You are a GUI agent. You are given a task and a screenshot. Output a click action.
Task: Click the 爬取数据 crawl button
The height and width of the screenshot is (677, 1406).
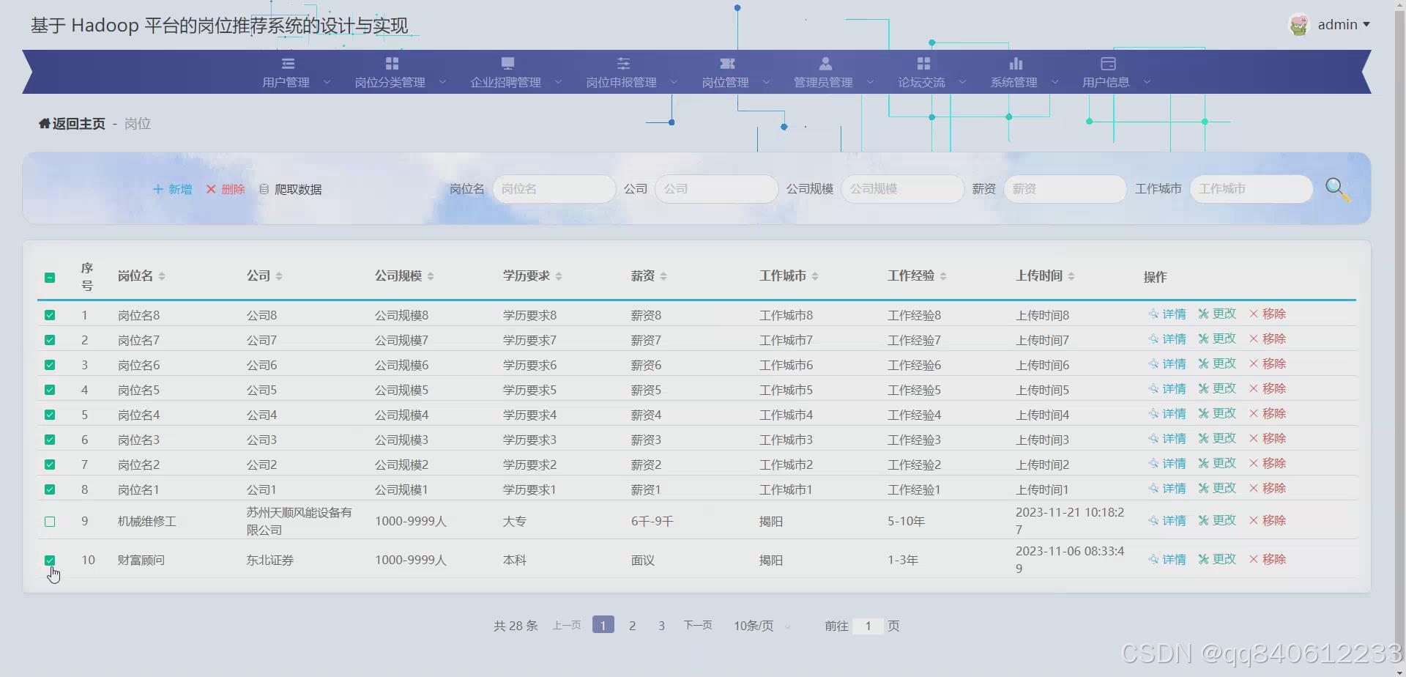click(291, 189)
